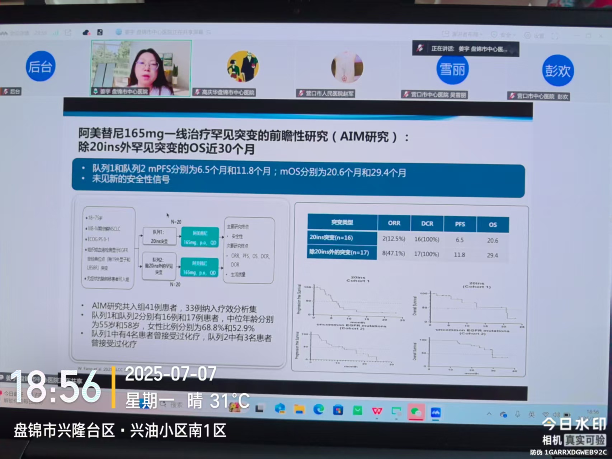The image size is (612, 459).
Task: Open the Task View taskbar icon
Action: tap(259, 408)
